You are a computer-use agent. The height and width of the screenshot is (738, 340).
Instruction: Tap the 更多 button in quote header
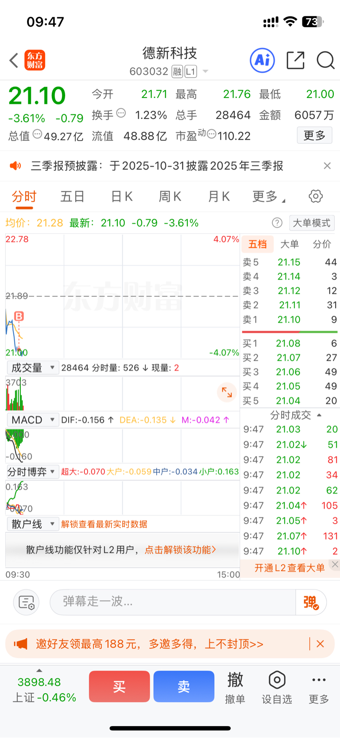[x=314, y=135]
